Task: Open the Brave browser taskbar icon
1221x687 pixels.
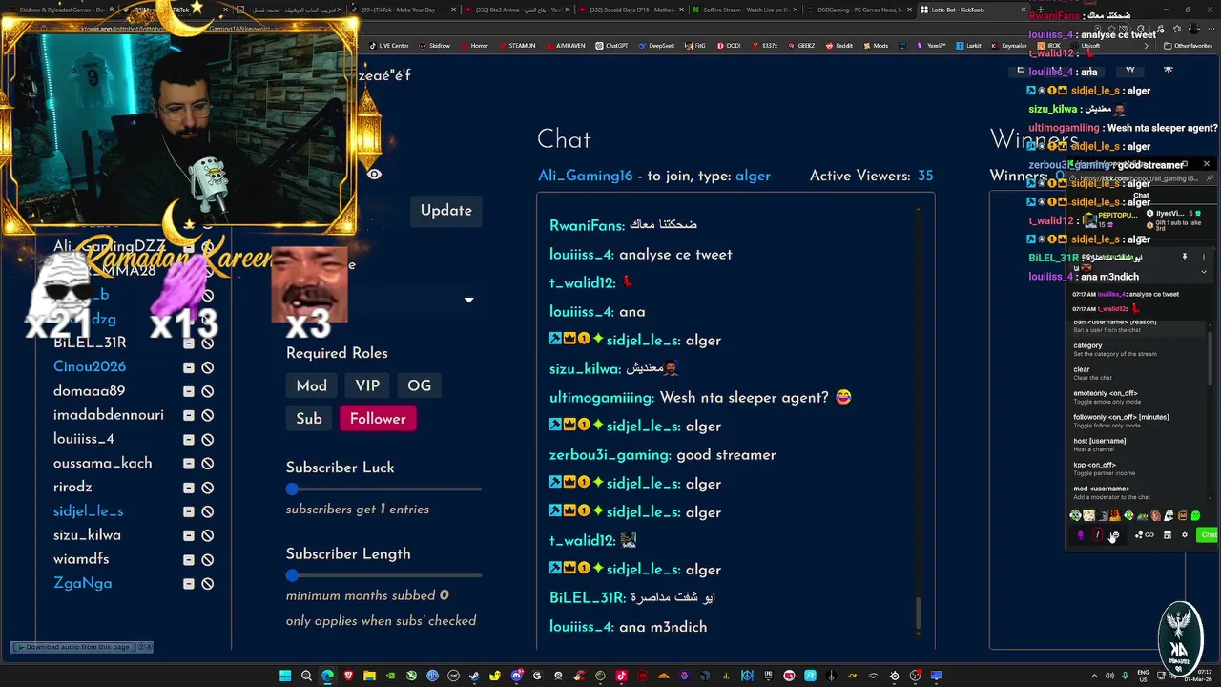Action: (348, 676)
